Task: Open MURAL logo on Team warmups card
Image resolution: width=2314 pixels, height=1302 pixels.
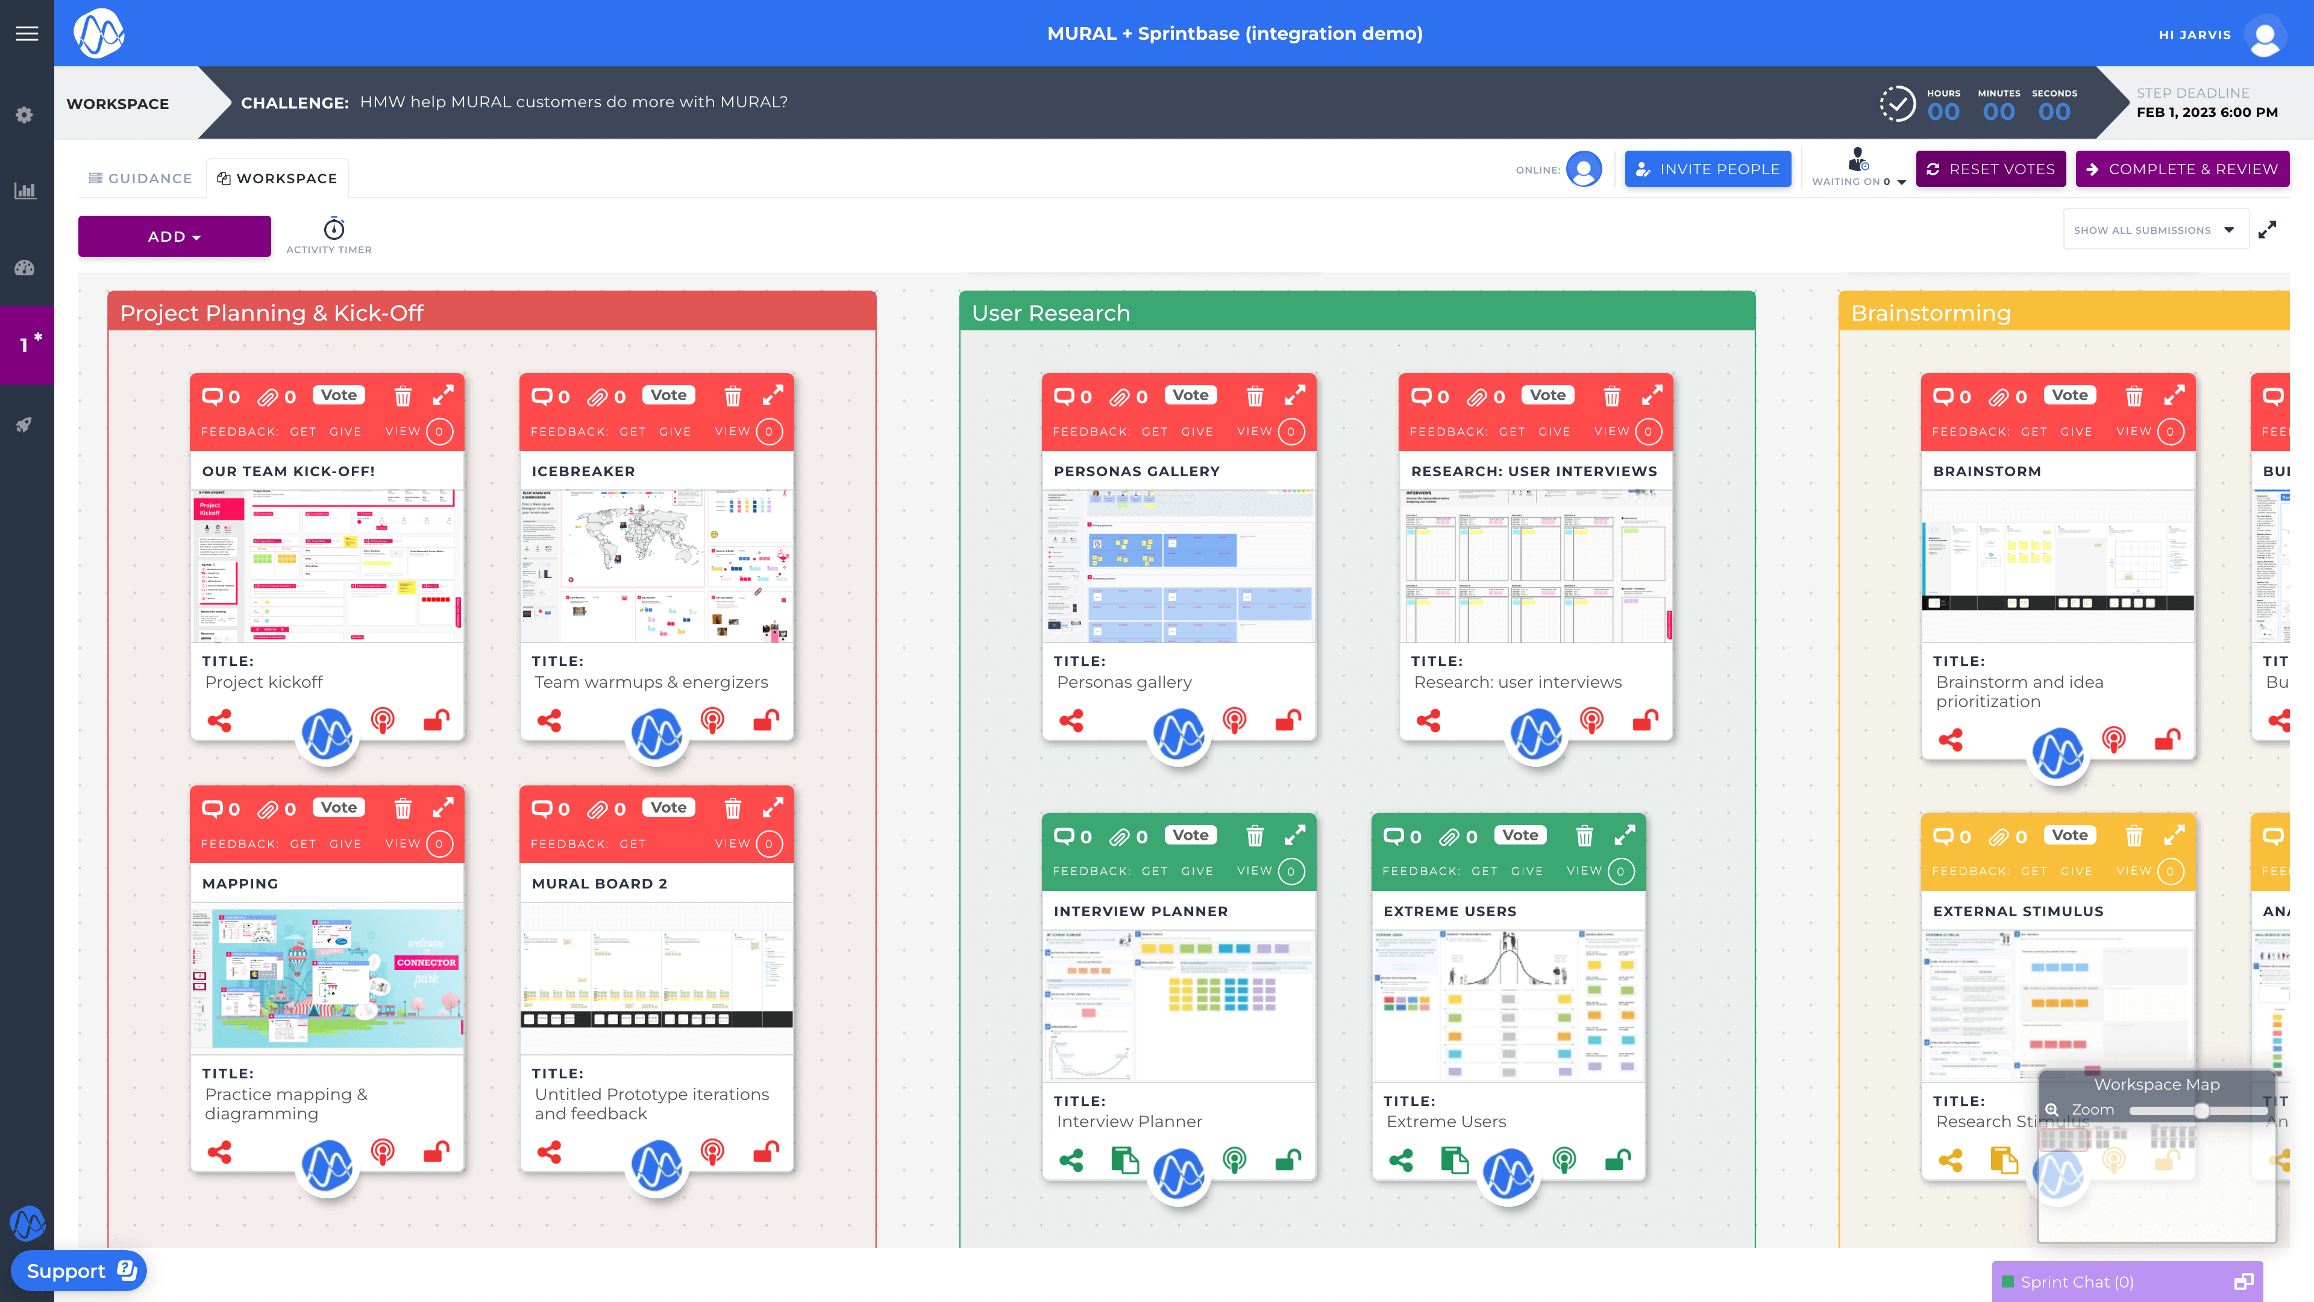Action: (657, 735)
